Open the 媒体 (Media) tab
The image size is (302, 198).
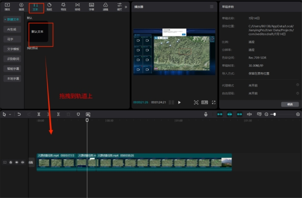click(7, 6)
